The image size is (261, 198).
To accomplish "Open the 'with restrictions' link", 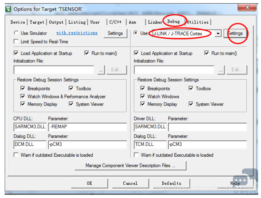I will [x=77, y=33].
